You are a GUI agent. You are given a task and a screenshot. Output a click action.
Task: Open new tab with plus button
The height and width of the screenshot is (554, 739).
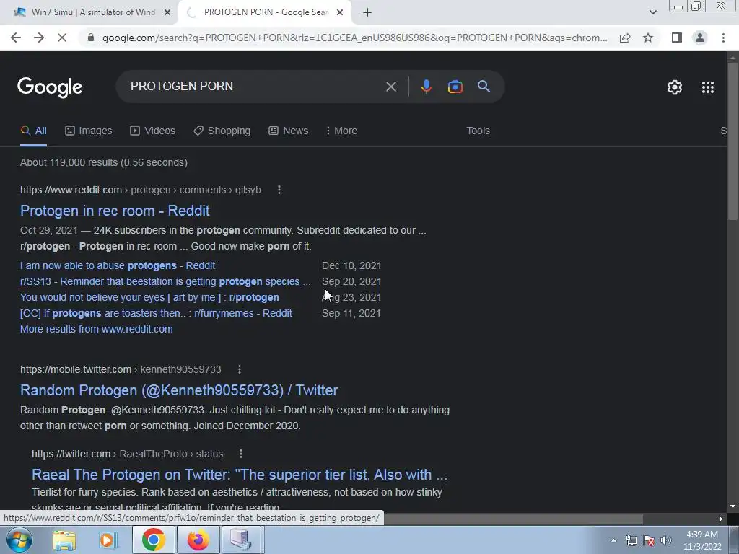(367, 13)
